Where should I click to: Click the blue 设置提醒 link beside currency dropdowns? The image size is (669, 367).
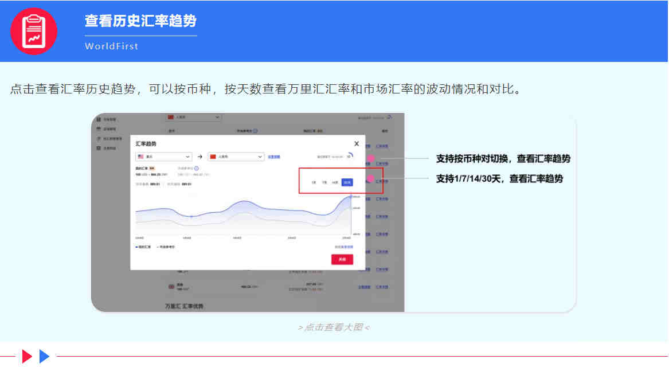[274, 157]
